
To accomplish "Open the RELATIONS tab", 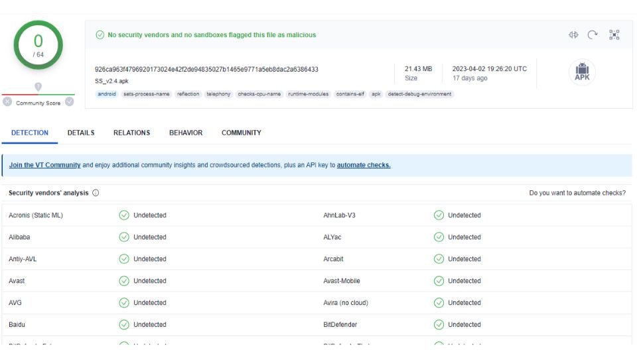I will (x=131, y=133).
